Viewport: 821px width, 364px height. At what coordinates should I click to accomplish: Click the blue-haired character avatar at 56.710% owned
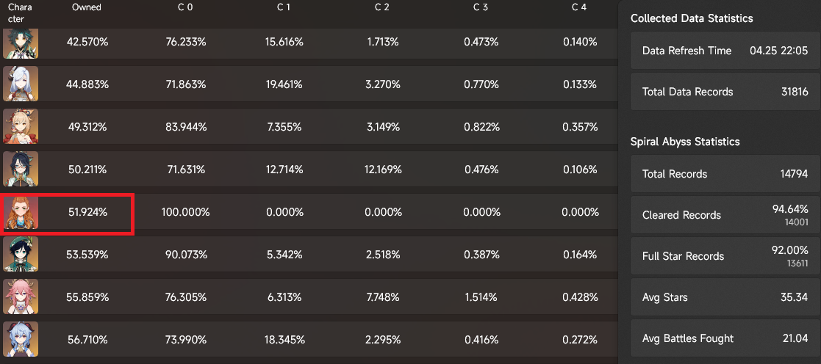tap(21, 340)
